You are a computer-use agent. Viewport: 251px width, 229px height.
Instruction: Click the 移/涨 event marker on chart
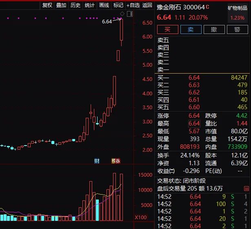(x=116, y=161)
